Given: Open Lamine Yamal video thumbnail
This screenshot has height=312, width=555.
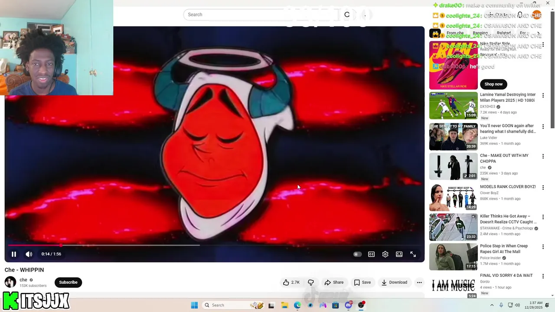Looking at the screenshot, I should (x=453, y=105).
